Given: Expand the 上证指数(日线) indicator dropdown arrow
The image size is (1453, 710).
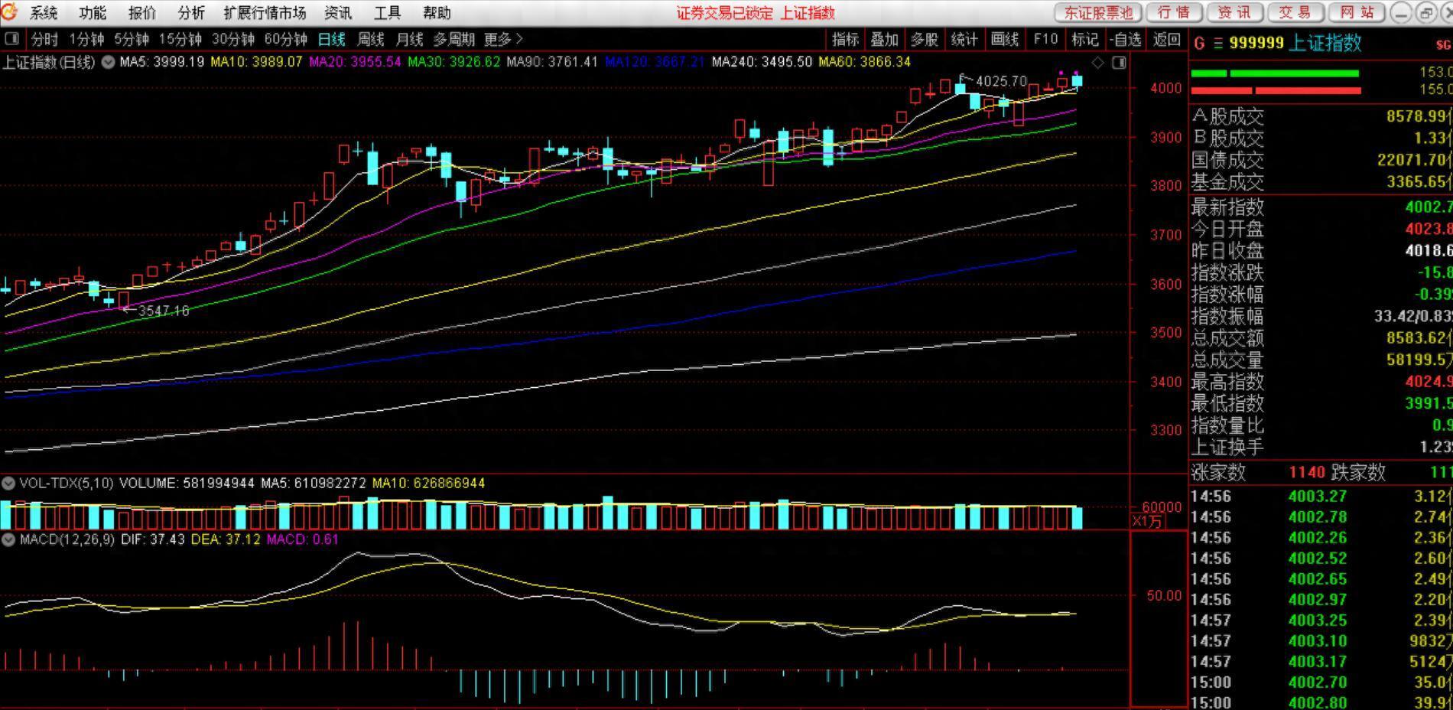Looking at the screenshot, I should click(x=109, y=62).
